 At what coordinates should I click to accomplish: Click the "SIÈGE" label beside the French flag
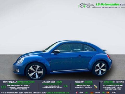(x=81, y=92)
